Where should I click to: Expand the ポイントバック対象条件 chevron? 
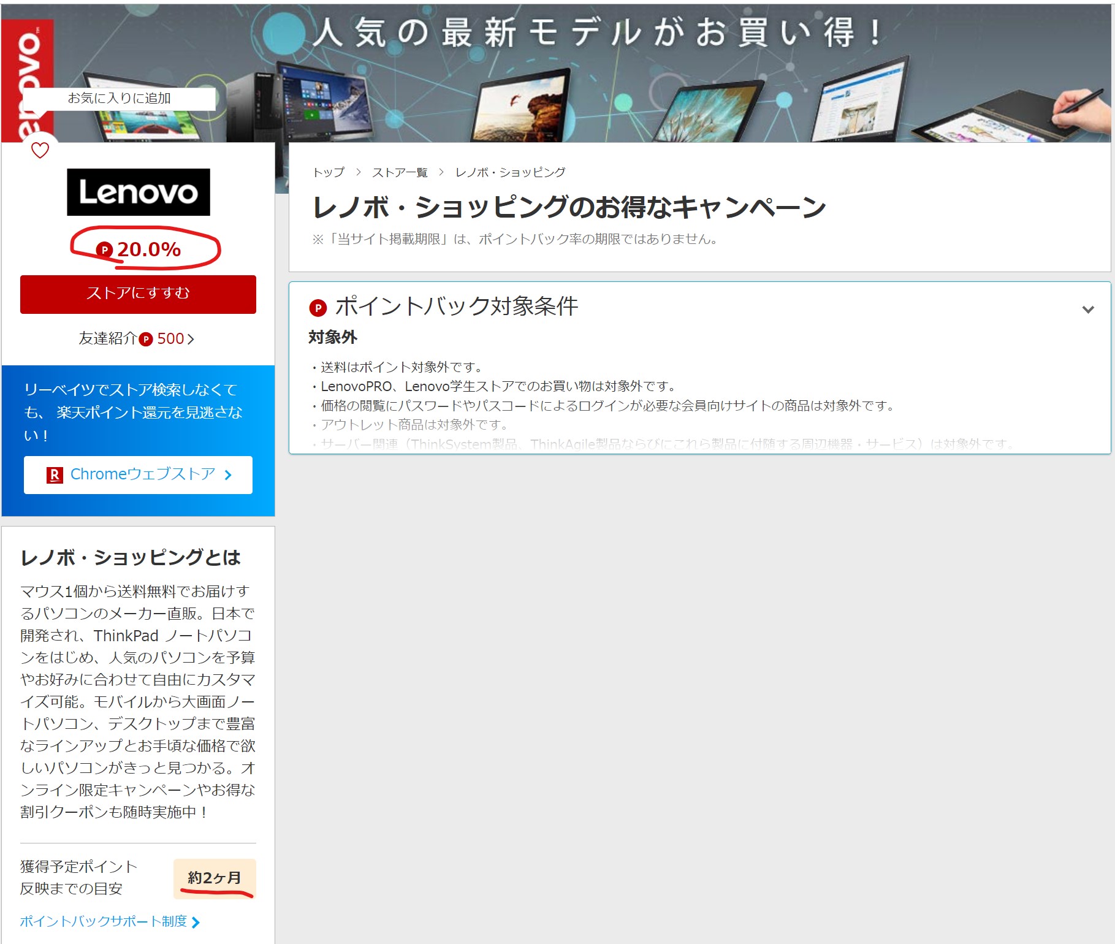click(1088, 310)
